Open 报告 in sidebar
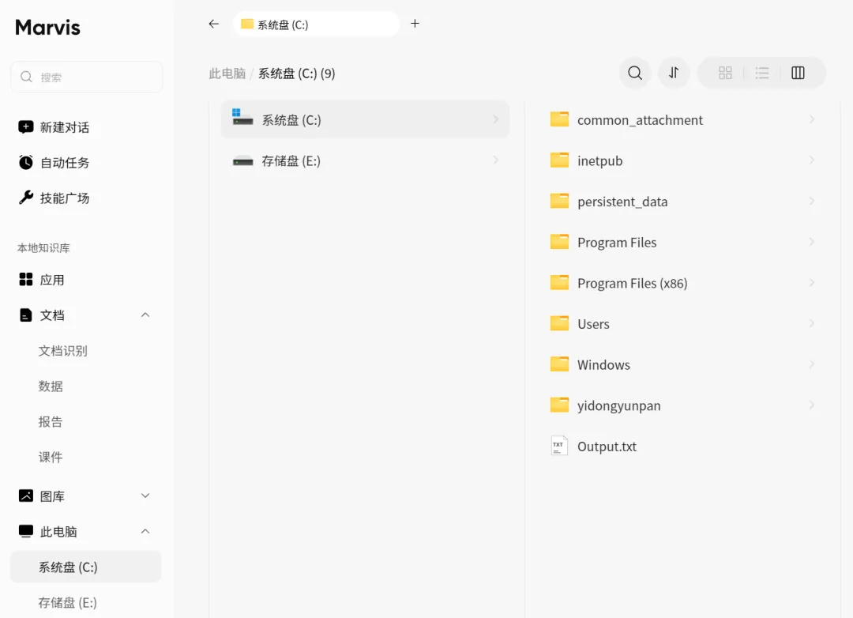This screenshot has width=853, height=618. (51, 421)
